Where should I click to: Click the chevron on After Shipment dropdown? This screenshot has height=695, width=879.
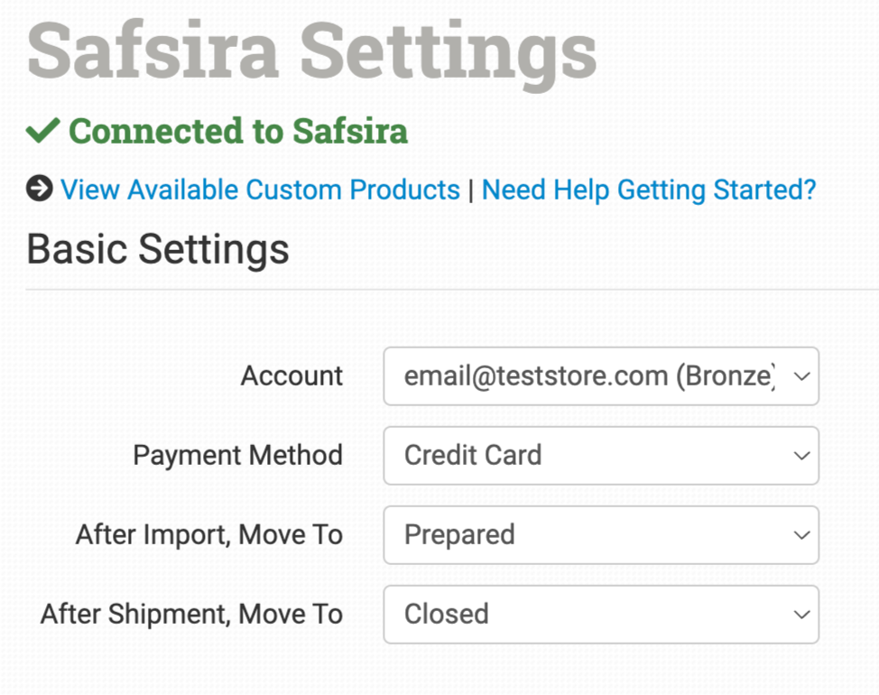(x=800, y=615)
